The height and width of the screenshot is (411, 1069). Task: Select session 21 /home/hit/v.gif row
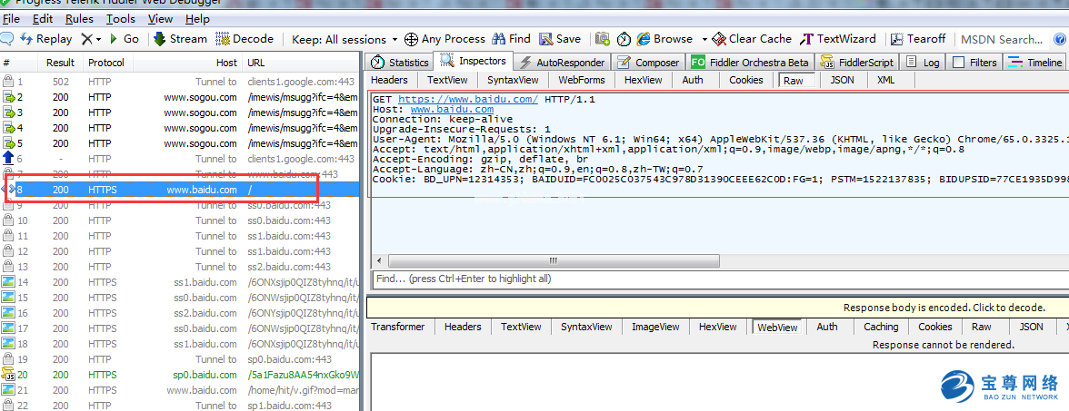[x=180, y=390]
